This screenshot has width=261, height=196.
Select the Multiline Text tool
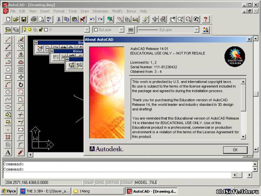8,152
